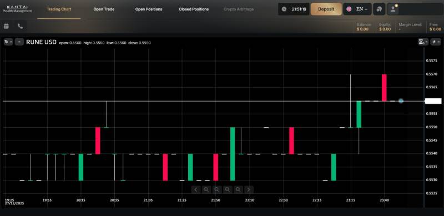The width and height of the screenshot is (444, 216).
Task: Switch to the Trading Chart tab
Action: click(x=59, y=9)
